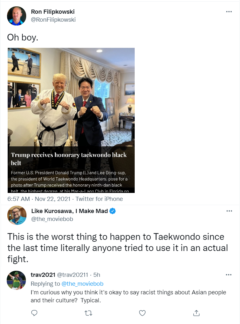This screenshot has width=240, height=324.
Task: Retweet trav2021's reply
Action: pos(88,313)
